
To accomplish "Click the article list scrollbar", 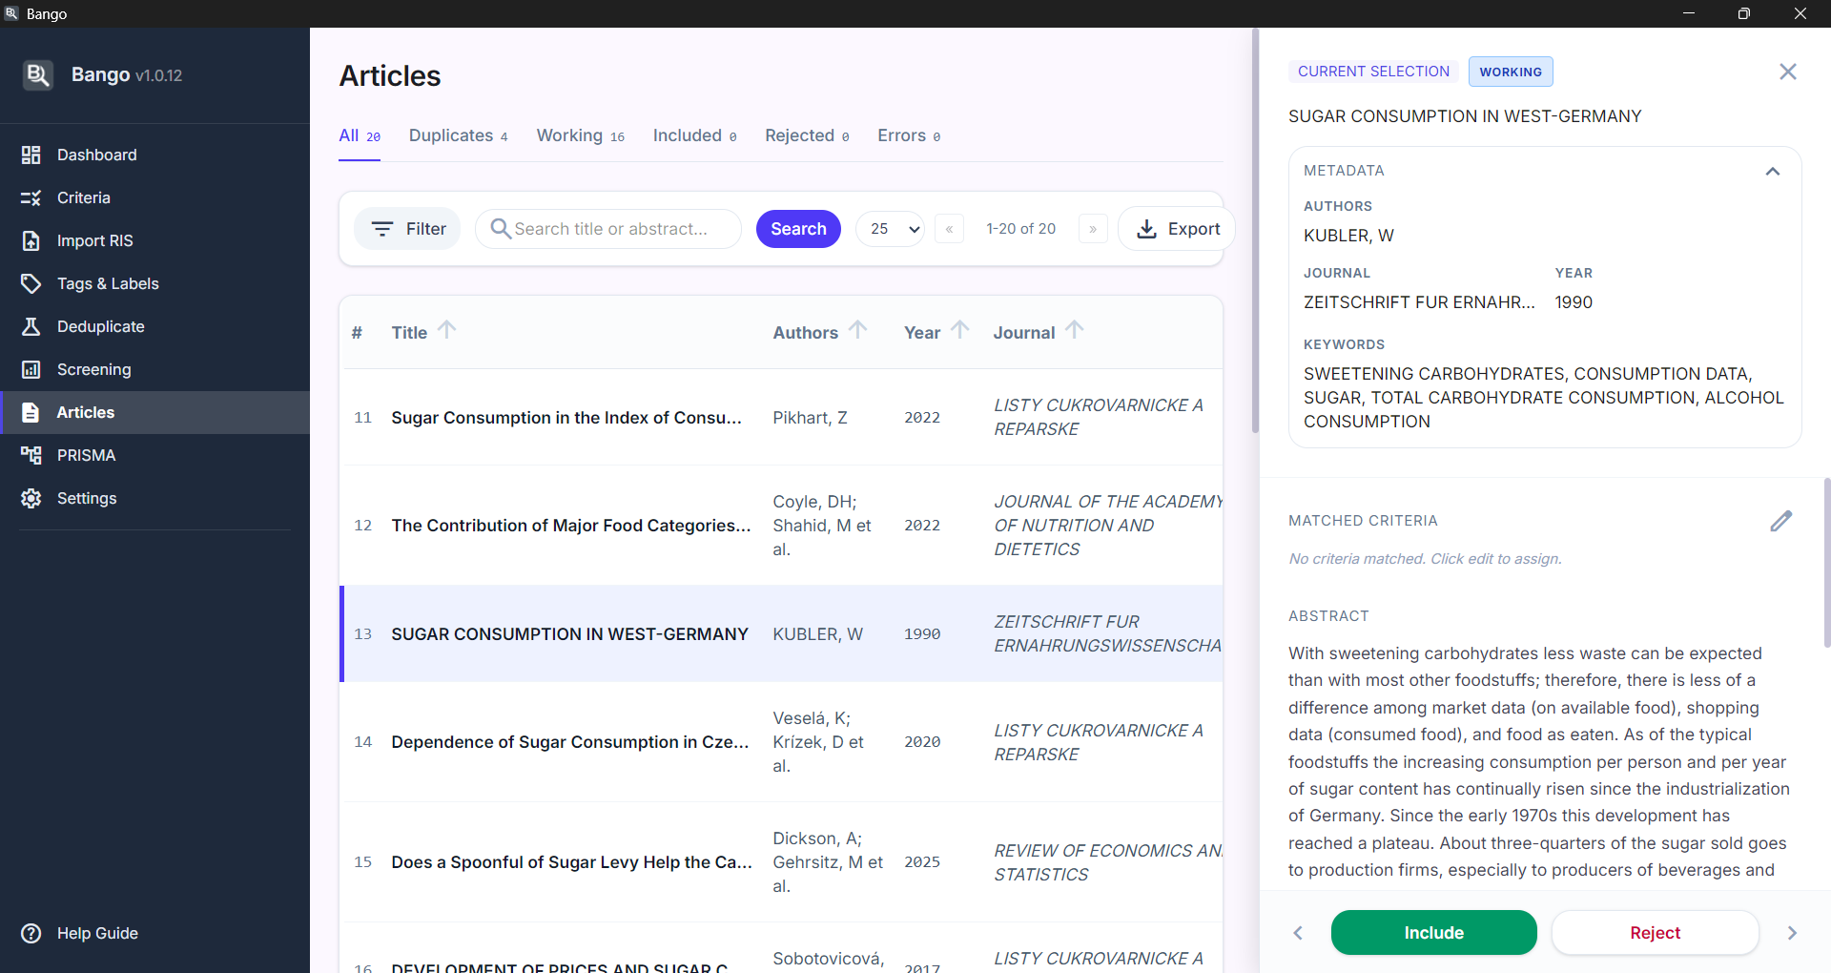I will pyautogui.click(x=1255, y=231).
